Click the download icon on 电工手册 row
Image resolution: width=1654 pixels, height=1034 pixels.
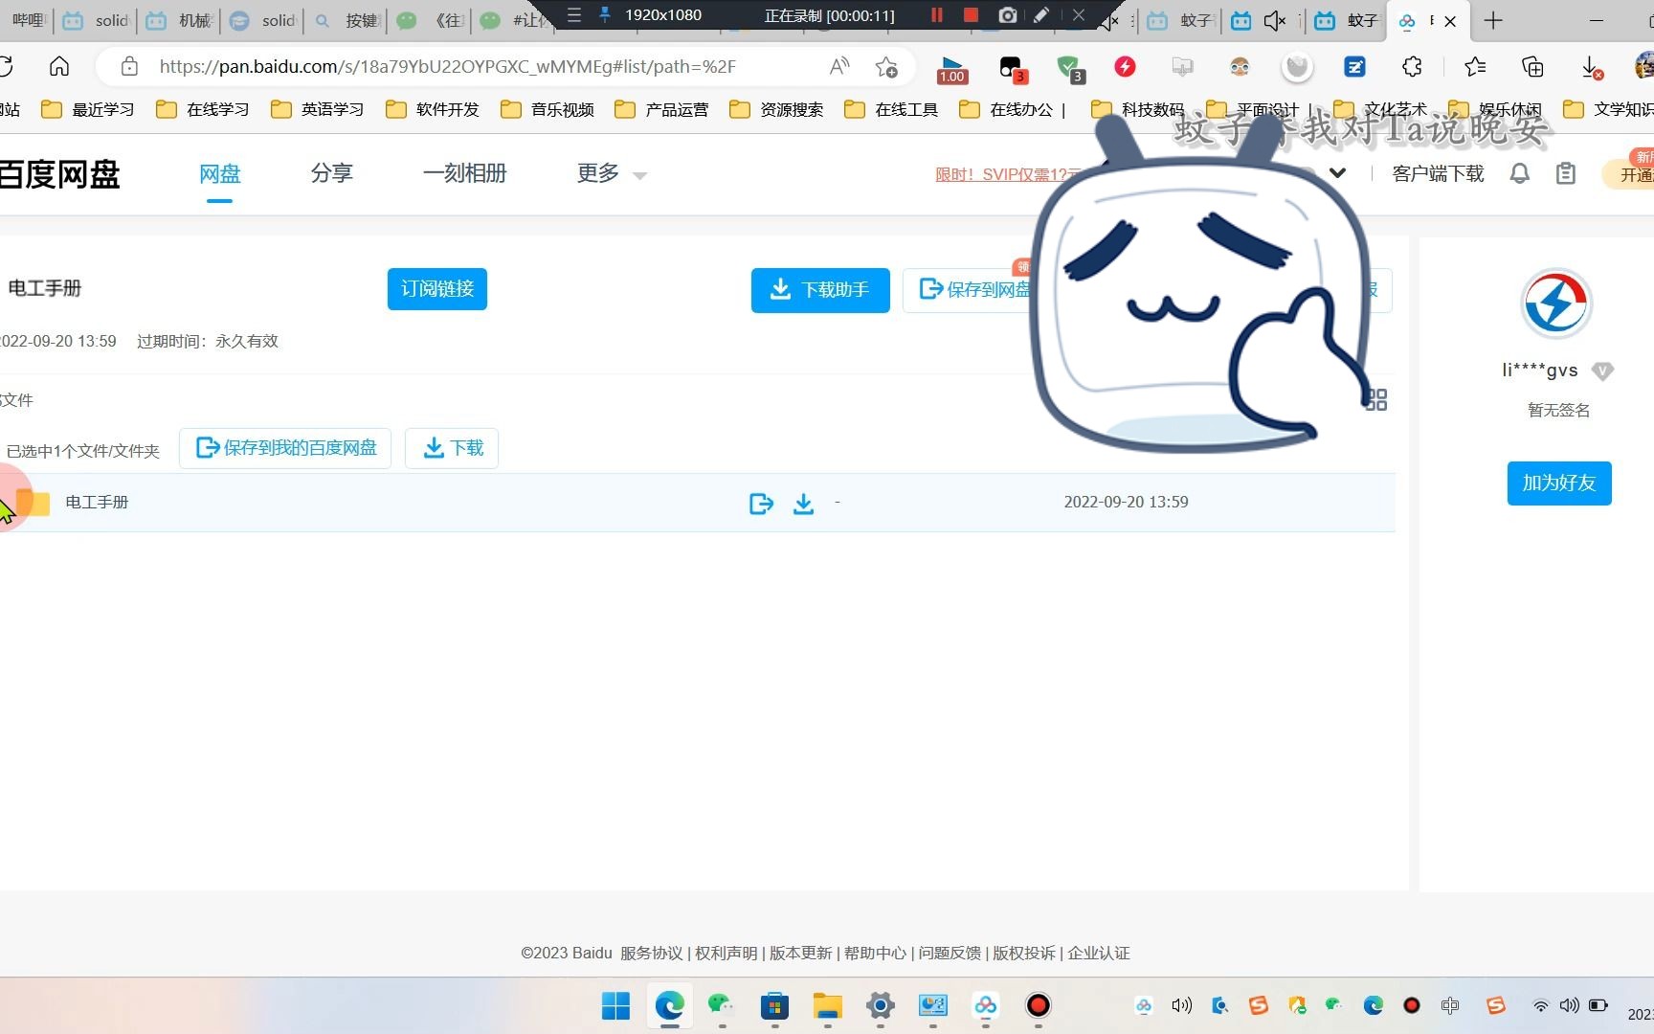(x=804, y=503)
